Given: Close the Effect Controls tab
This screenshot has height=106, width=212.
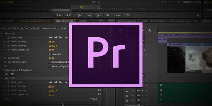Looking at the screenshot, I should tap(75, 21).
